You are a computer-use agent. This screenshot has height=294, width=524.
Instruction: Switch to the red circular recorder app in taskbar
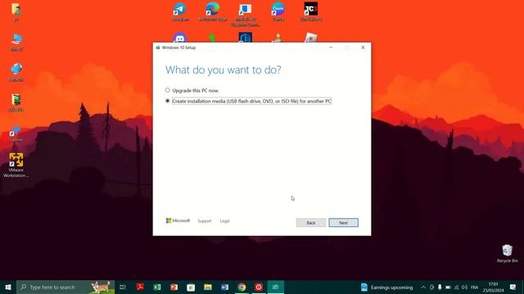[259, 287]
